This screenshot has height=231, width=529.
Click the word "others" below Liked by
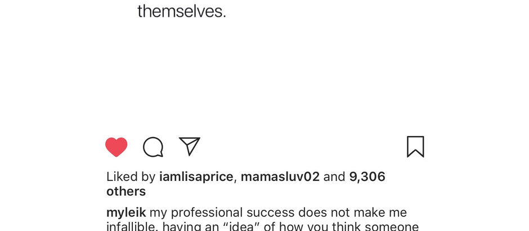tap(126, 191)
